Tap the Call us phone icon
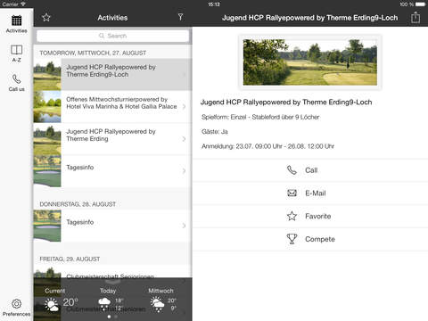Screen dimensions: 428x321 16,78
